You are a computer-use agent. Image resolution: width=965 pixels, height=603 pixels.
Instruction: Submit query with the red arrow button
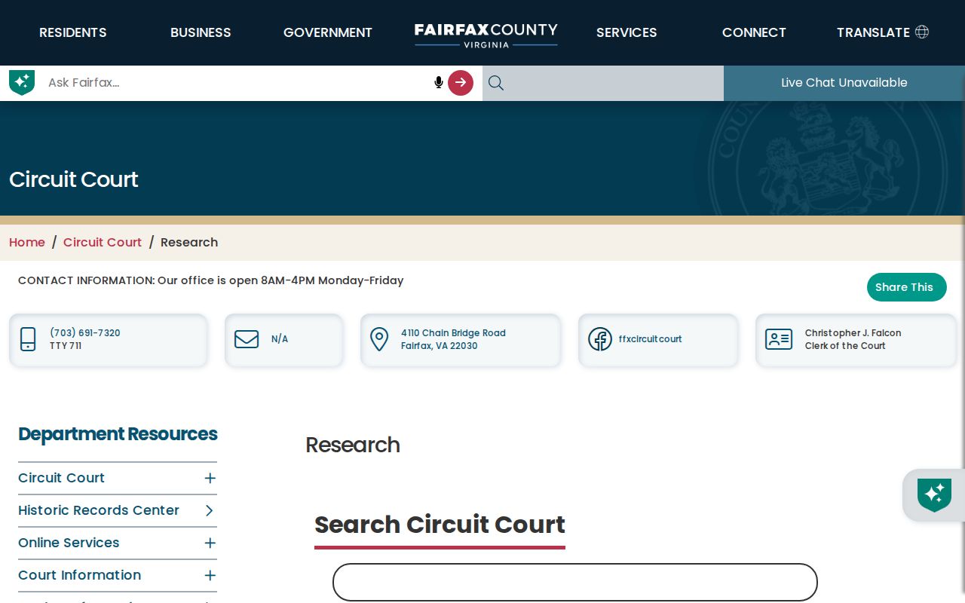click(461, 82)
